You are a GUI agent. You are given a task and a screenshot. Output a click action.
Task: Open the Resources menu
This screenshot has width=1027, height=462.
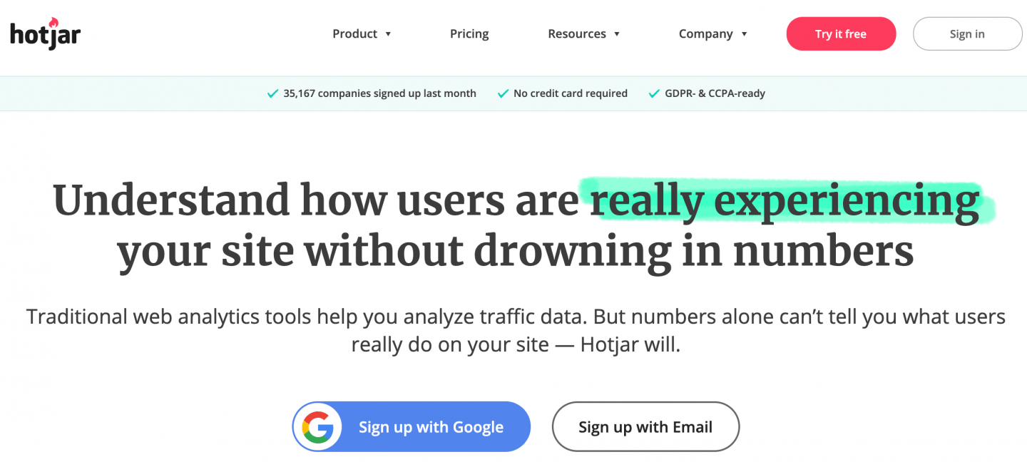pos(577,34)
